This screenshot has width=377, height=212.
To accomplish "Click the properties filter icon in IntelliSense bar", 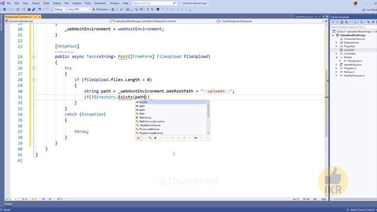I will click(184, 138).
